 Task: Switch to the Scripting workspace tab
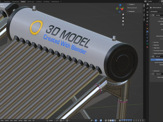click(39, 2)
